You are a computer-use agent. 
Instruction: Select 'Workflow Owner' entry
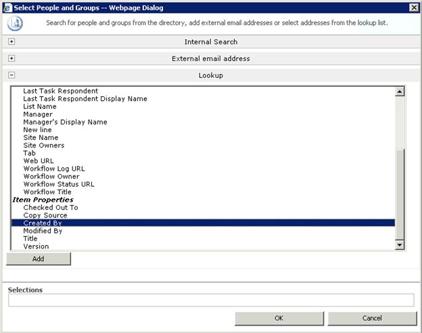tap(203, 177)
